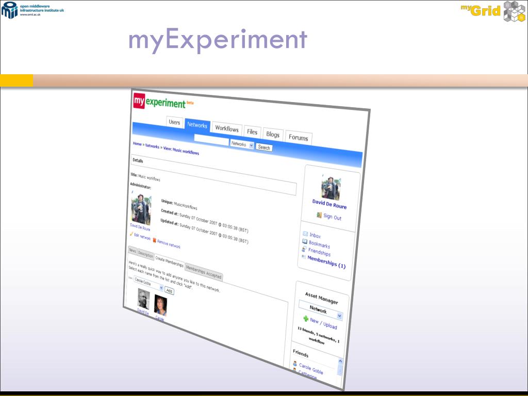Screen dimensions: 528x396
Task: Open David De Roure administrator name link
Action: pos(140,227)
